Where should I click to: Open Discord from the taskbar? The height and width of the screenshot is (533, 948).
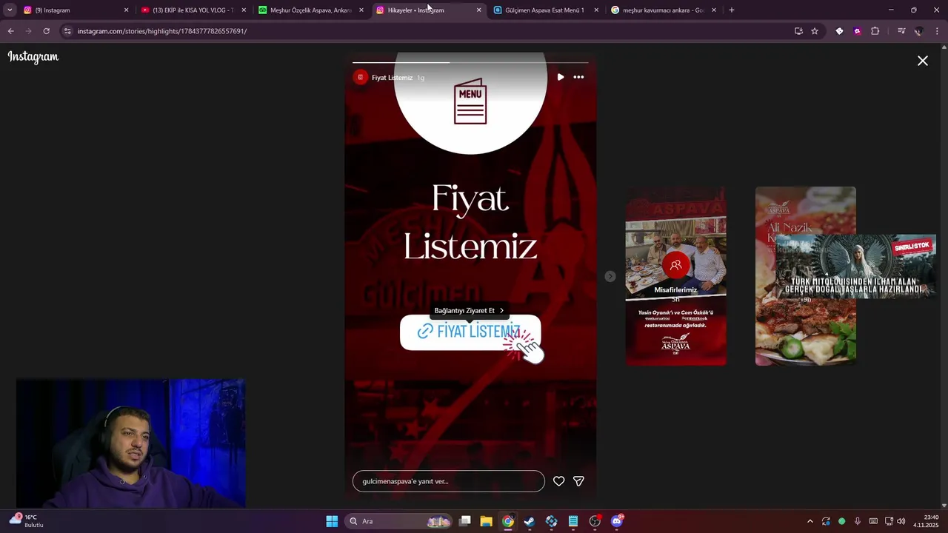click(x=617, y=521)
